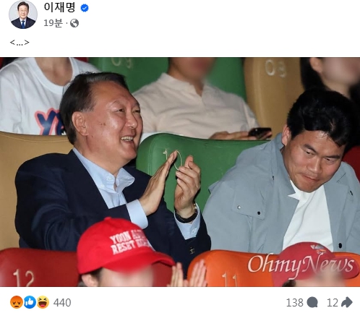Click the red cap with YOON text in photo
360x313 pixels.
123,245
